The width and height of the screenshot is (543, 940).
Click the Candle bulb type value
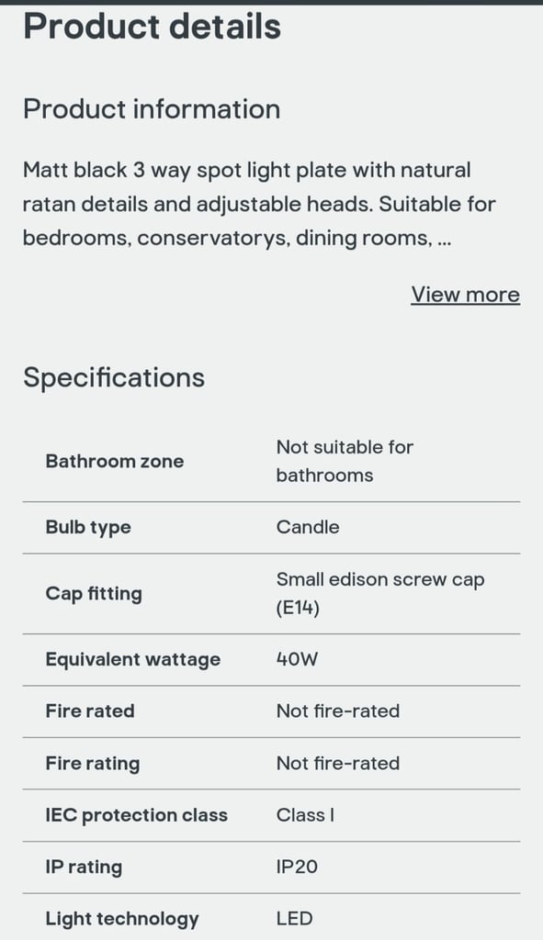click(308, 527)
